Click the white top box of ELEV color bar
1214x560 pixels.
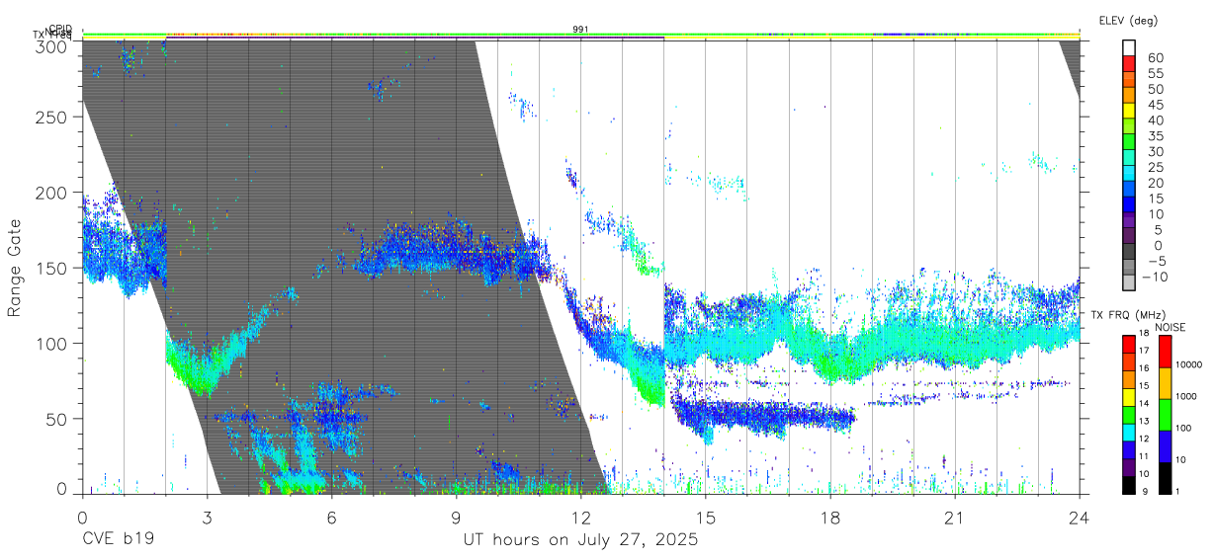1129,48
